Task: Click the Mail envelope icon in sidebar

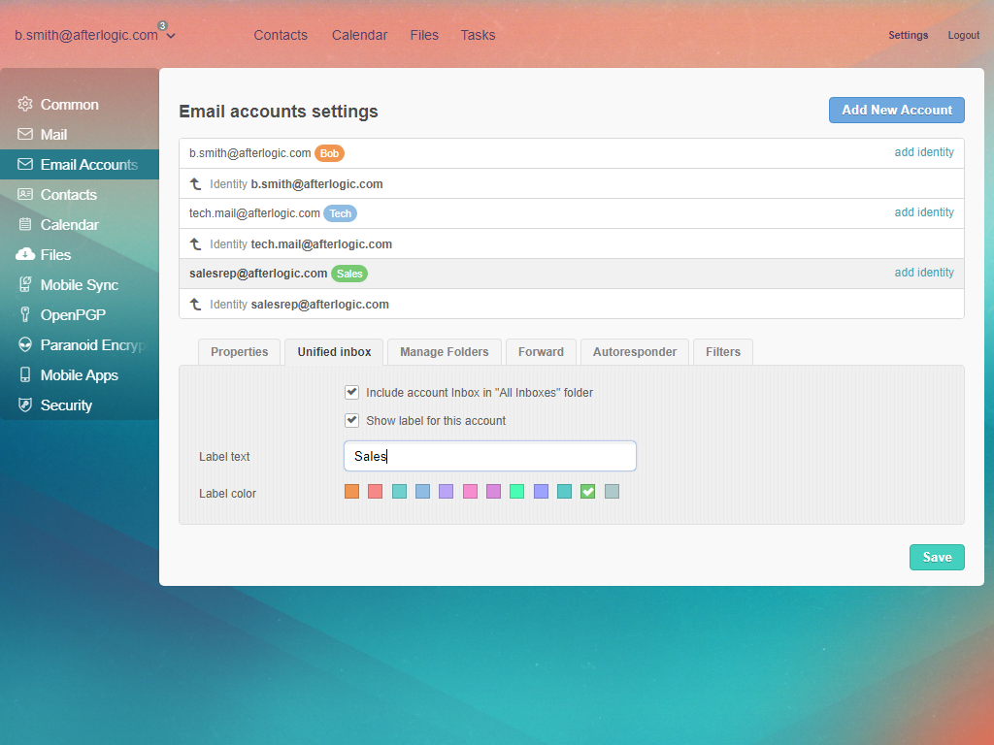Action: [x=25, y=135]
